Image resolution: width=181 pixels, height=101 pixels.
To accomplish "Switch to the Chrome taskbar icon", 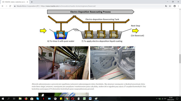I will [67, 98].
